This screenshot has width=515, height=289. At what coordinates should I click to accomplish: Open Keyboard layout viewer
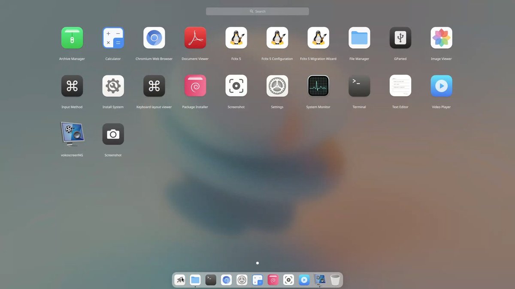pos(154,86)
